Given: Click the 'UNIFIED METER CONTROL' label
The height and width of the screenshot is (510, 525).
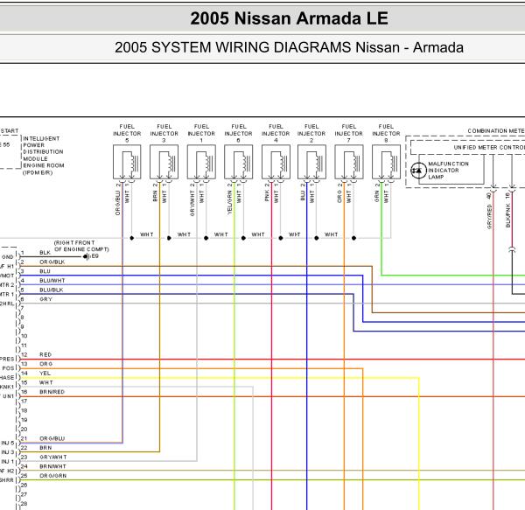Looking at the screenshot, I should pos(489,147).
